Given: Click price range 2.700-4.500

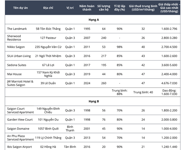Looking at the screenshot, I should pos(169,47).
